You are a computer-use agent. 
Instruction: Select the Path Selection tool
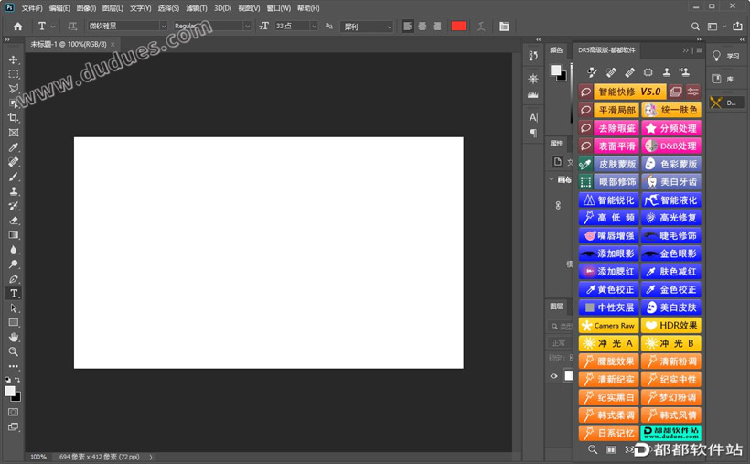click(x=14, y=308)
